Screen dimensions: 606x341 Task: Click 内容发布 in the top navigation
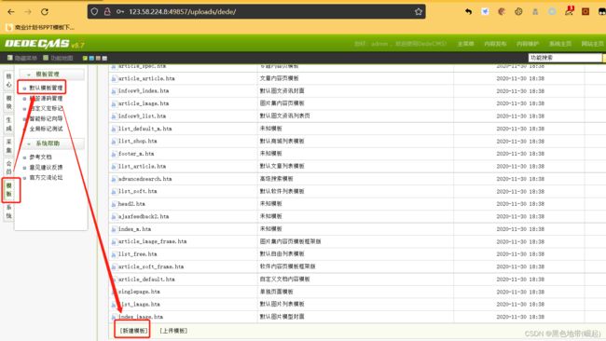(x=495, y=44)
